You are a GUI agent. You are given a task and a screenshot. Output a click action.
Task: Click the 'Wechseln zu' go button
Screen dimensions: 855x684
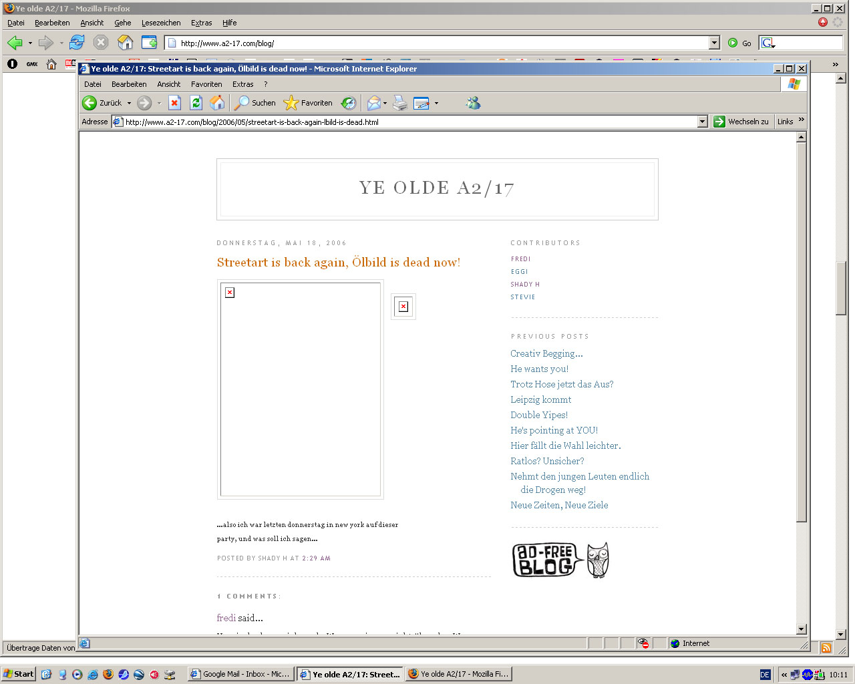tap(741, 122)
